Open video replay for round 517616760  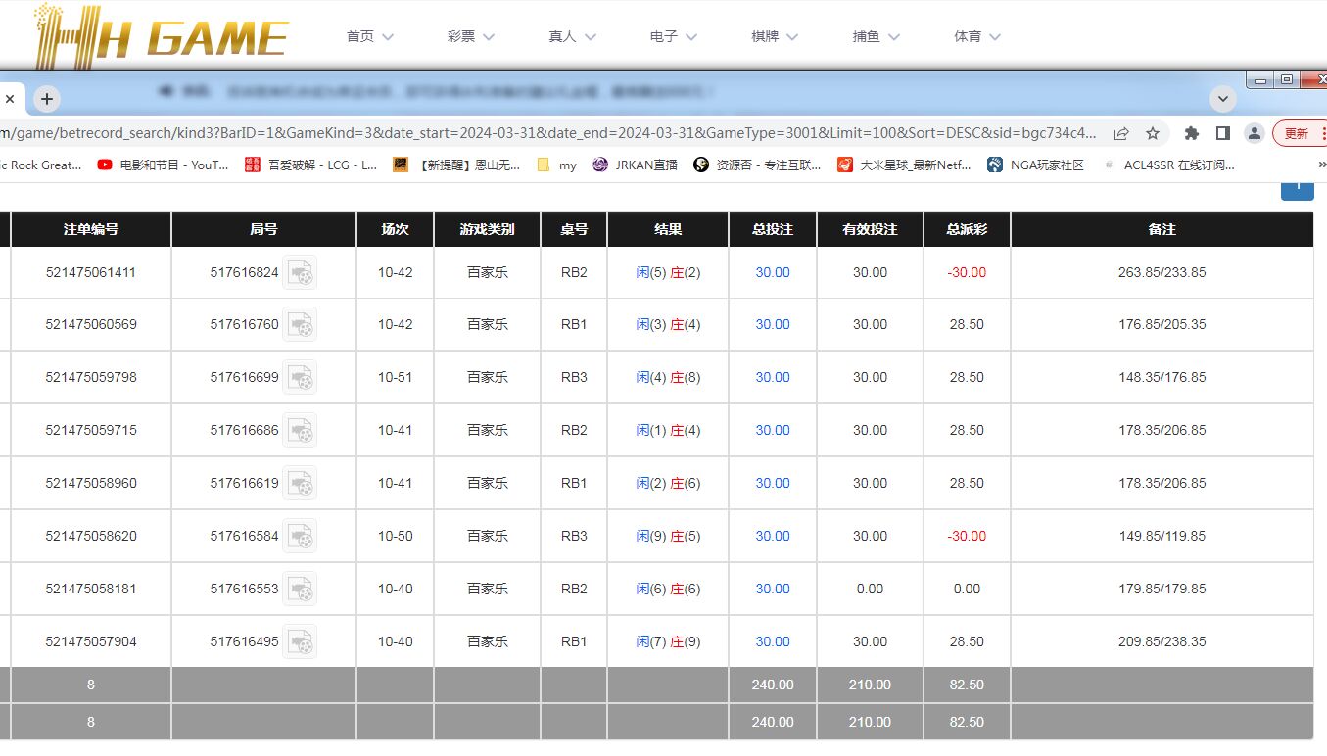click(x=300, y=325)
